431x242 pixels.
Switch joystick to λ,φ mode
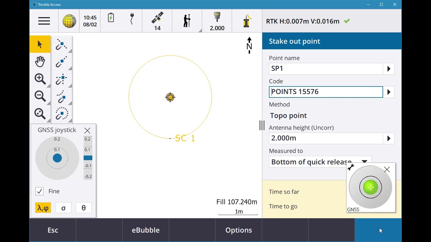(x=43, y=208)
